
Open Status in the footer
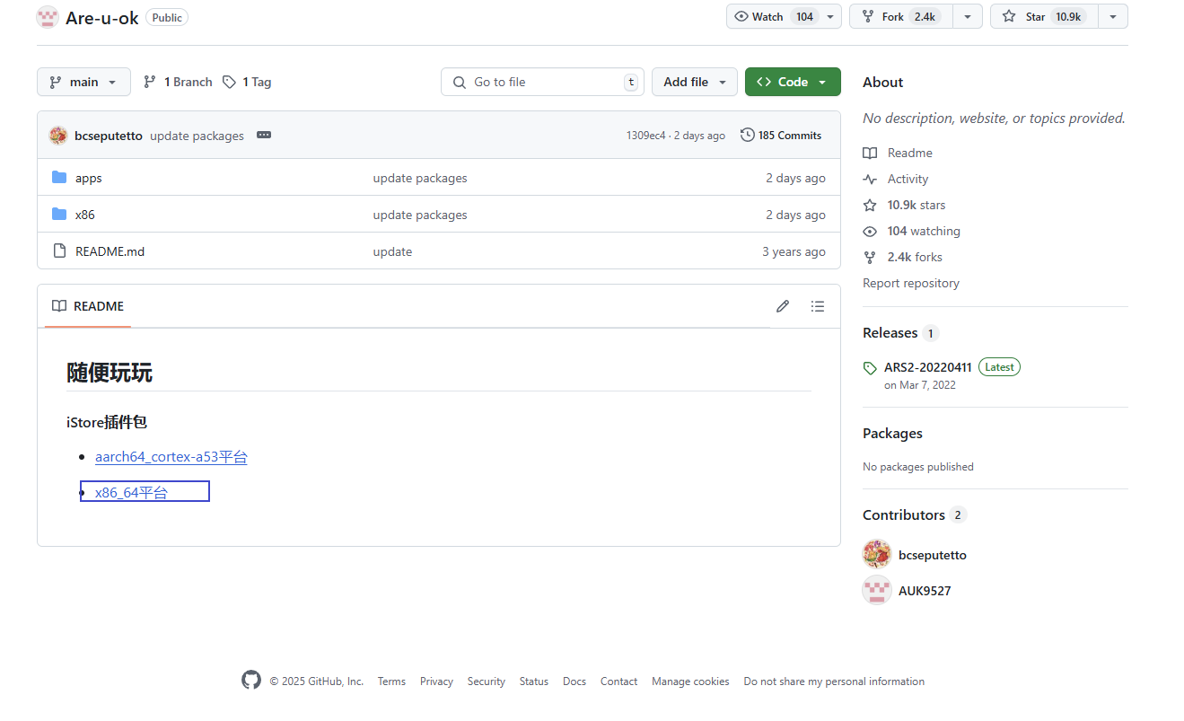(x=534, y=681)
